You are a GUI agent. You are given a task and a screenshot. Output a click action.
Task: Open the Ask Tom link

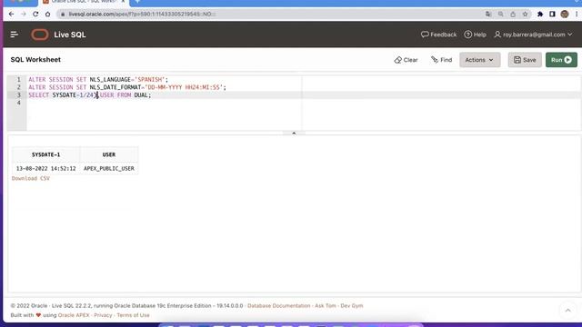[326, 306]
